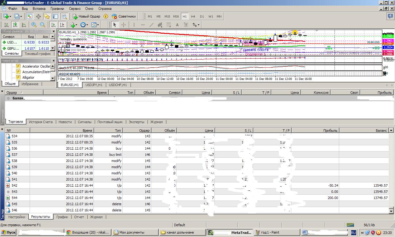This screenshot has width=395, height=237.
Task: Toggle chart auto scroll icon
Action: click(x=53, y=25)
